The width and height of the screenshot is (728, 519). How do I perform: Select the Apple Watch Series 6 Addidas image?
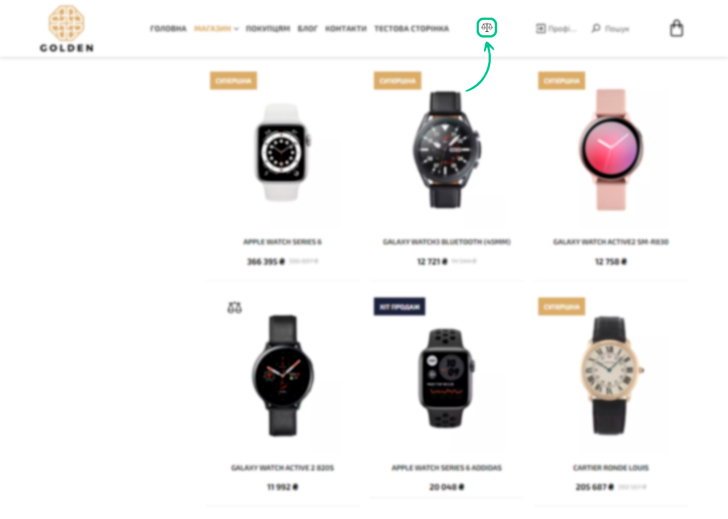click(x=446, y=378)
